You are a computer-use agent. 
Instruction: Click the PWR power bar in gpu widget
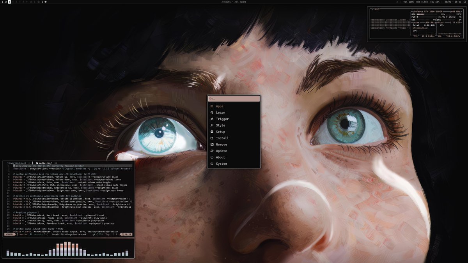427,17
